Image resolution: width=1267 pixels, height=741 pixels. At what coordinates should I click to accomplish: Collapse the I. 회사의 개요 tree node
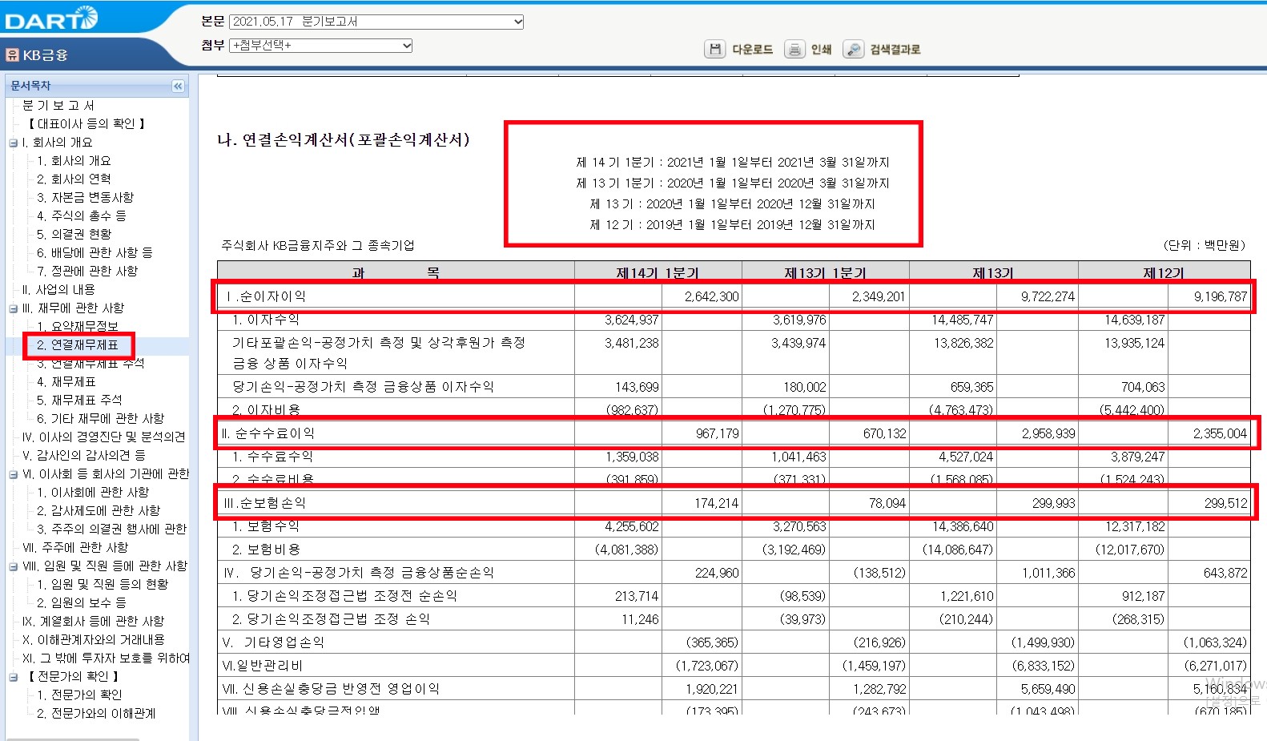[13, 143]
